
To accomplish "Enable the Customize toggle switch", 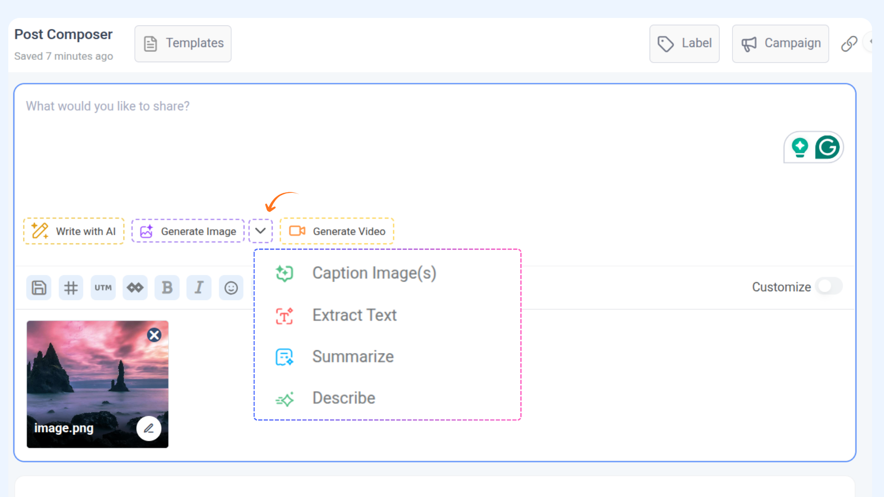I will coord(828,286).
